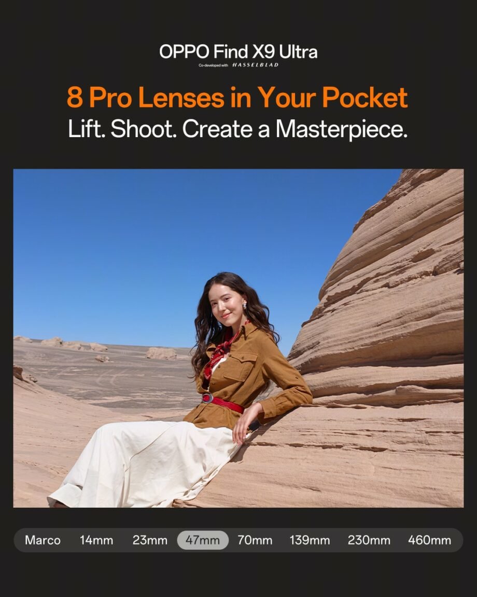Switch to the 14mm focal length

pos(96,540)
